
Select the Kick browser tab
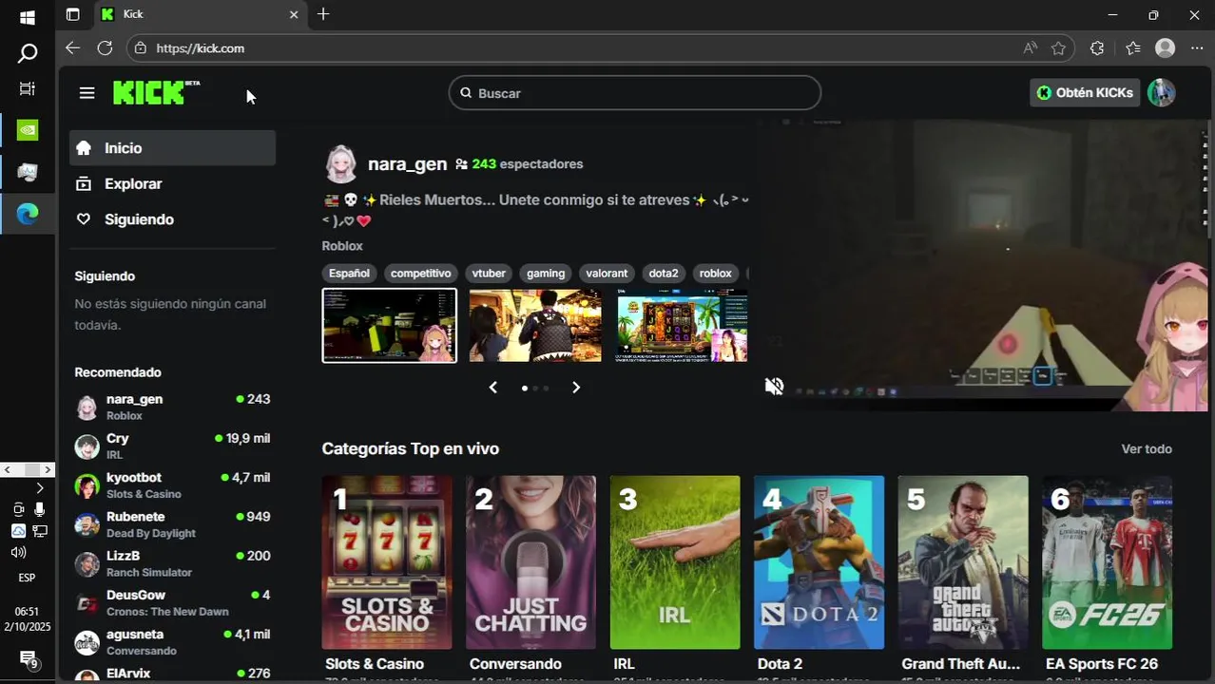tap(200, 14)
